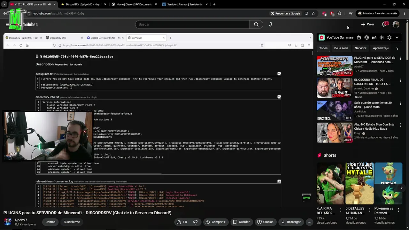The height and width of the screenshot is (230, 409).
Task: Start voice search with microphone icon
Action: (x=271, y=24)
